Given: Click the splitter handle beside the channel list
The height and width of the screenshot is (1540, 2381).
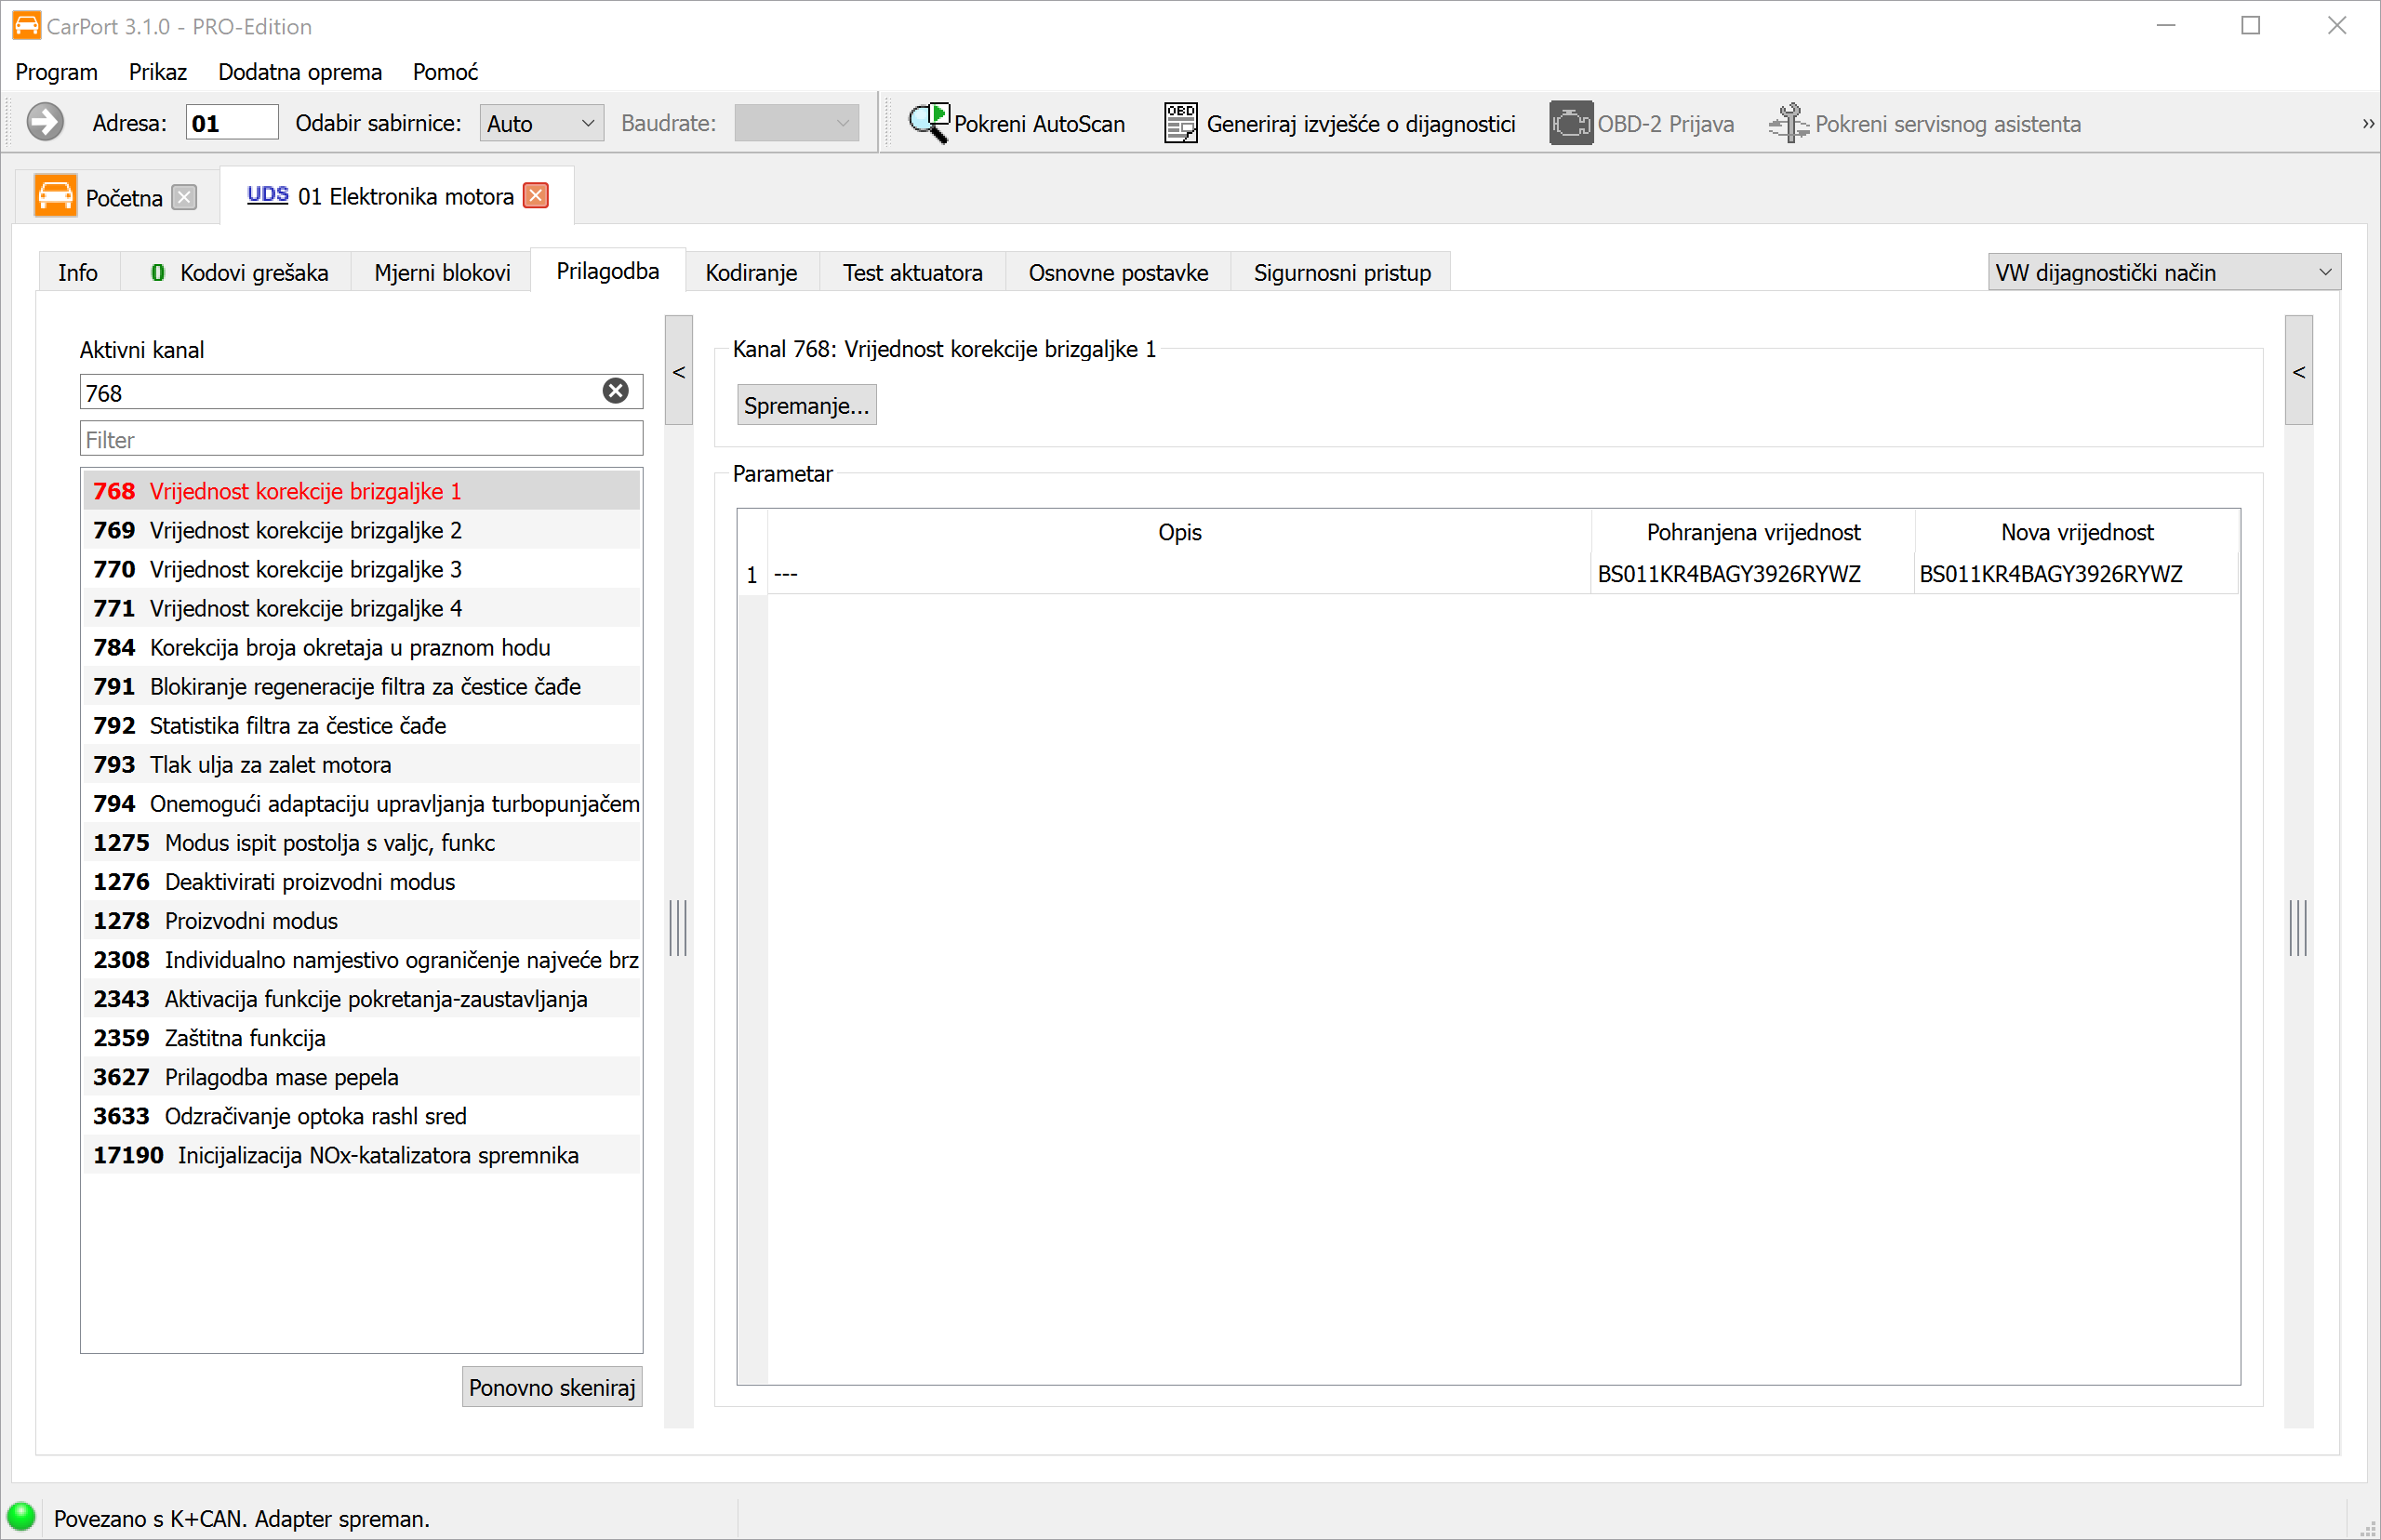Looking at the screenshot, I should pyautogui.click(x=678, y=928).
